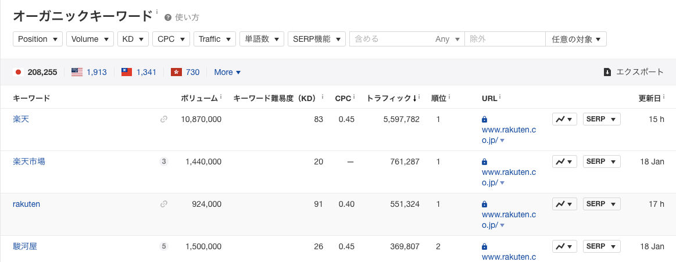Open the URL www.rakuten.co.jp in 楽天 row

(x=509, y=135)
